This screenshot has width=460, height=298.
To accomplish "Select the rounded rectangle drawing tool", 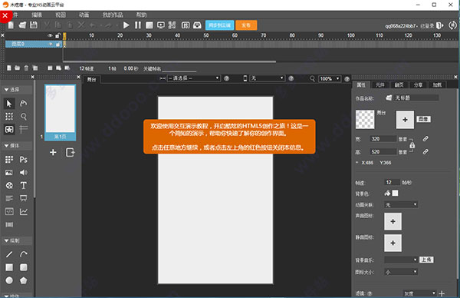I will tap(24, 267).
